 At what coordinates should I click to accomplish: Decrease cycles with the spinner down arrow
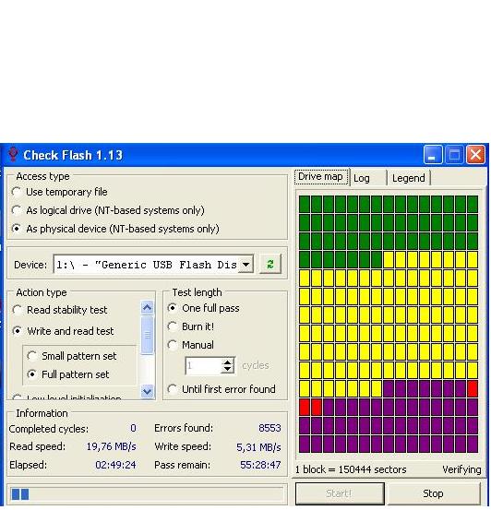[x=227, y=369]
